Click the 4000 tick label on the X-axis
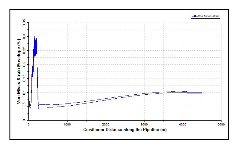The height and width of the screenshot is (149, 238). [x=183, y=125]
